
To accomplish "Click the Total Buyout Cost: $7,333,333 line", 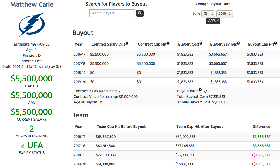I will tap(201, 97).
